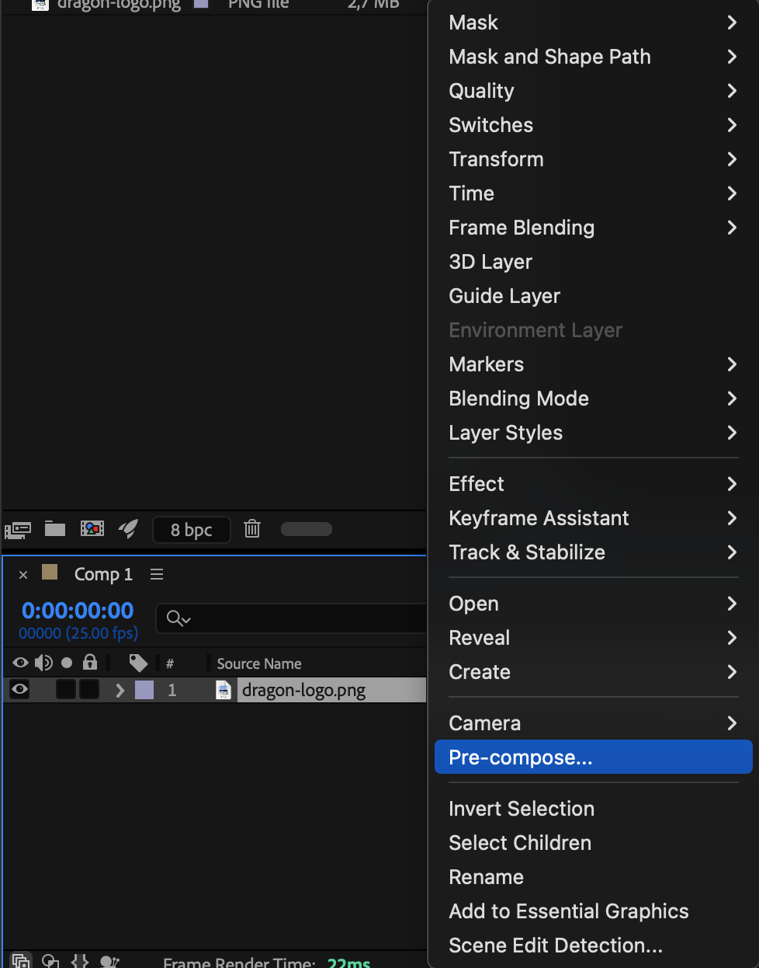Switch to the Comp 1 timeline tab
The height and width of the screenshot is (968, 759).
pyautogui.click(x=103, y=575)
